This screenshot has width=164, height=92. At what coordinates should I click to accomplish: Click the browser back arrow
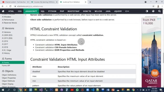tap(3, 6)
